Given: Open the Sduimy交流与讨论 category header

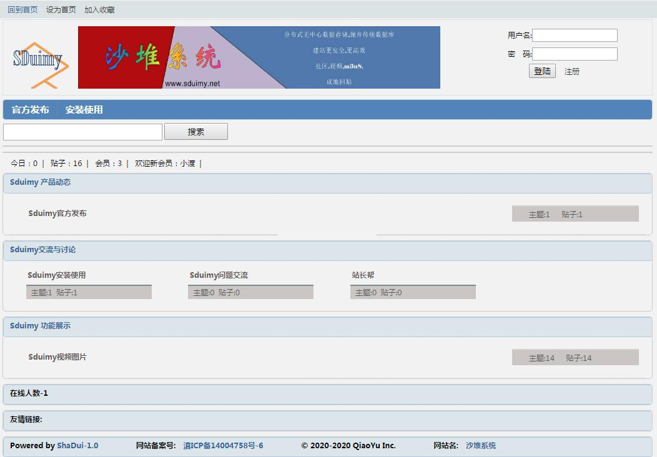Looking at the screenshot, I should [42, 250].
